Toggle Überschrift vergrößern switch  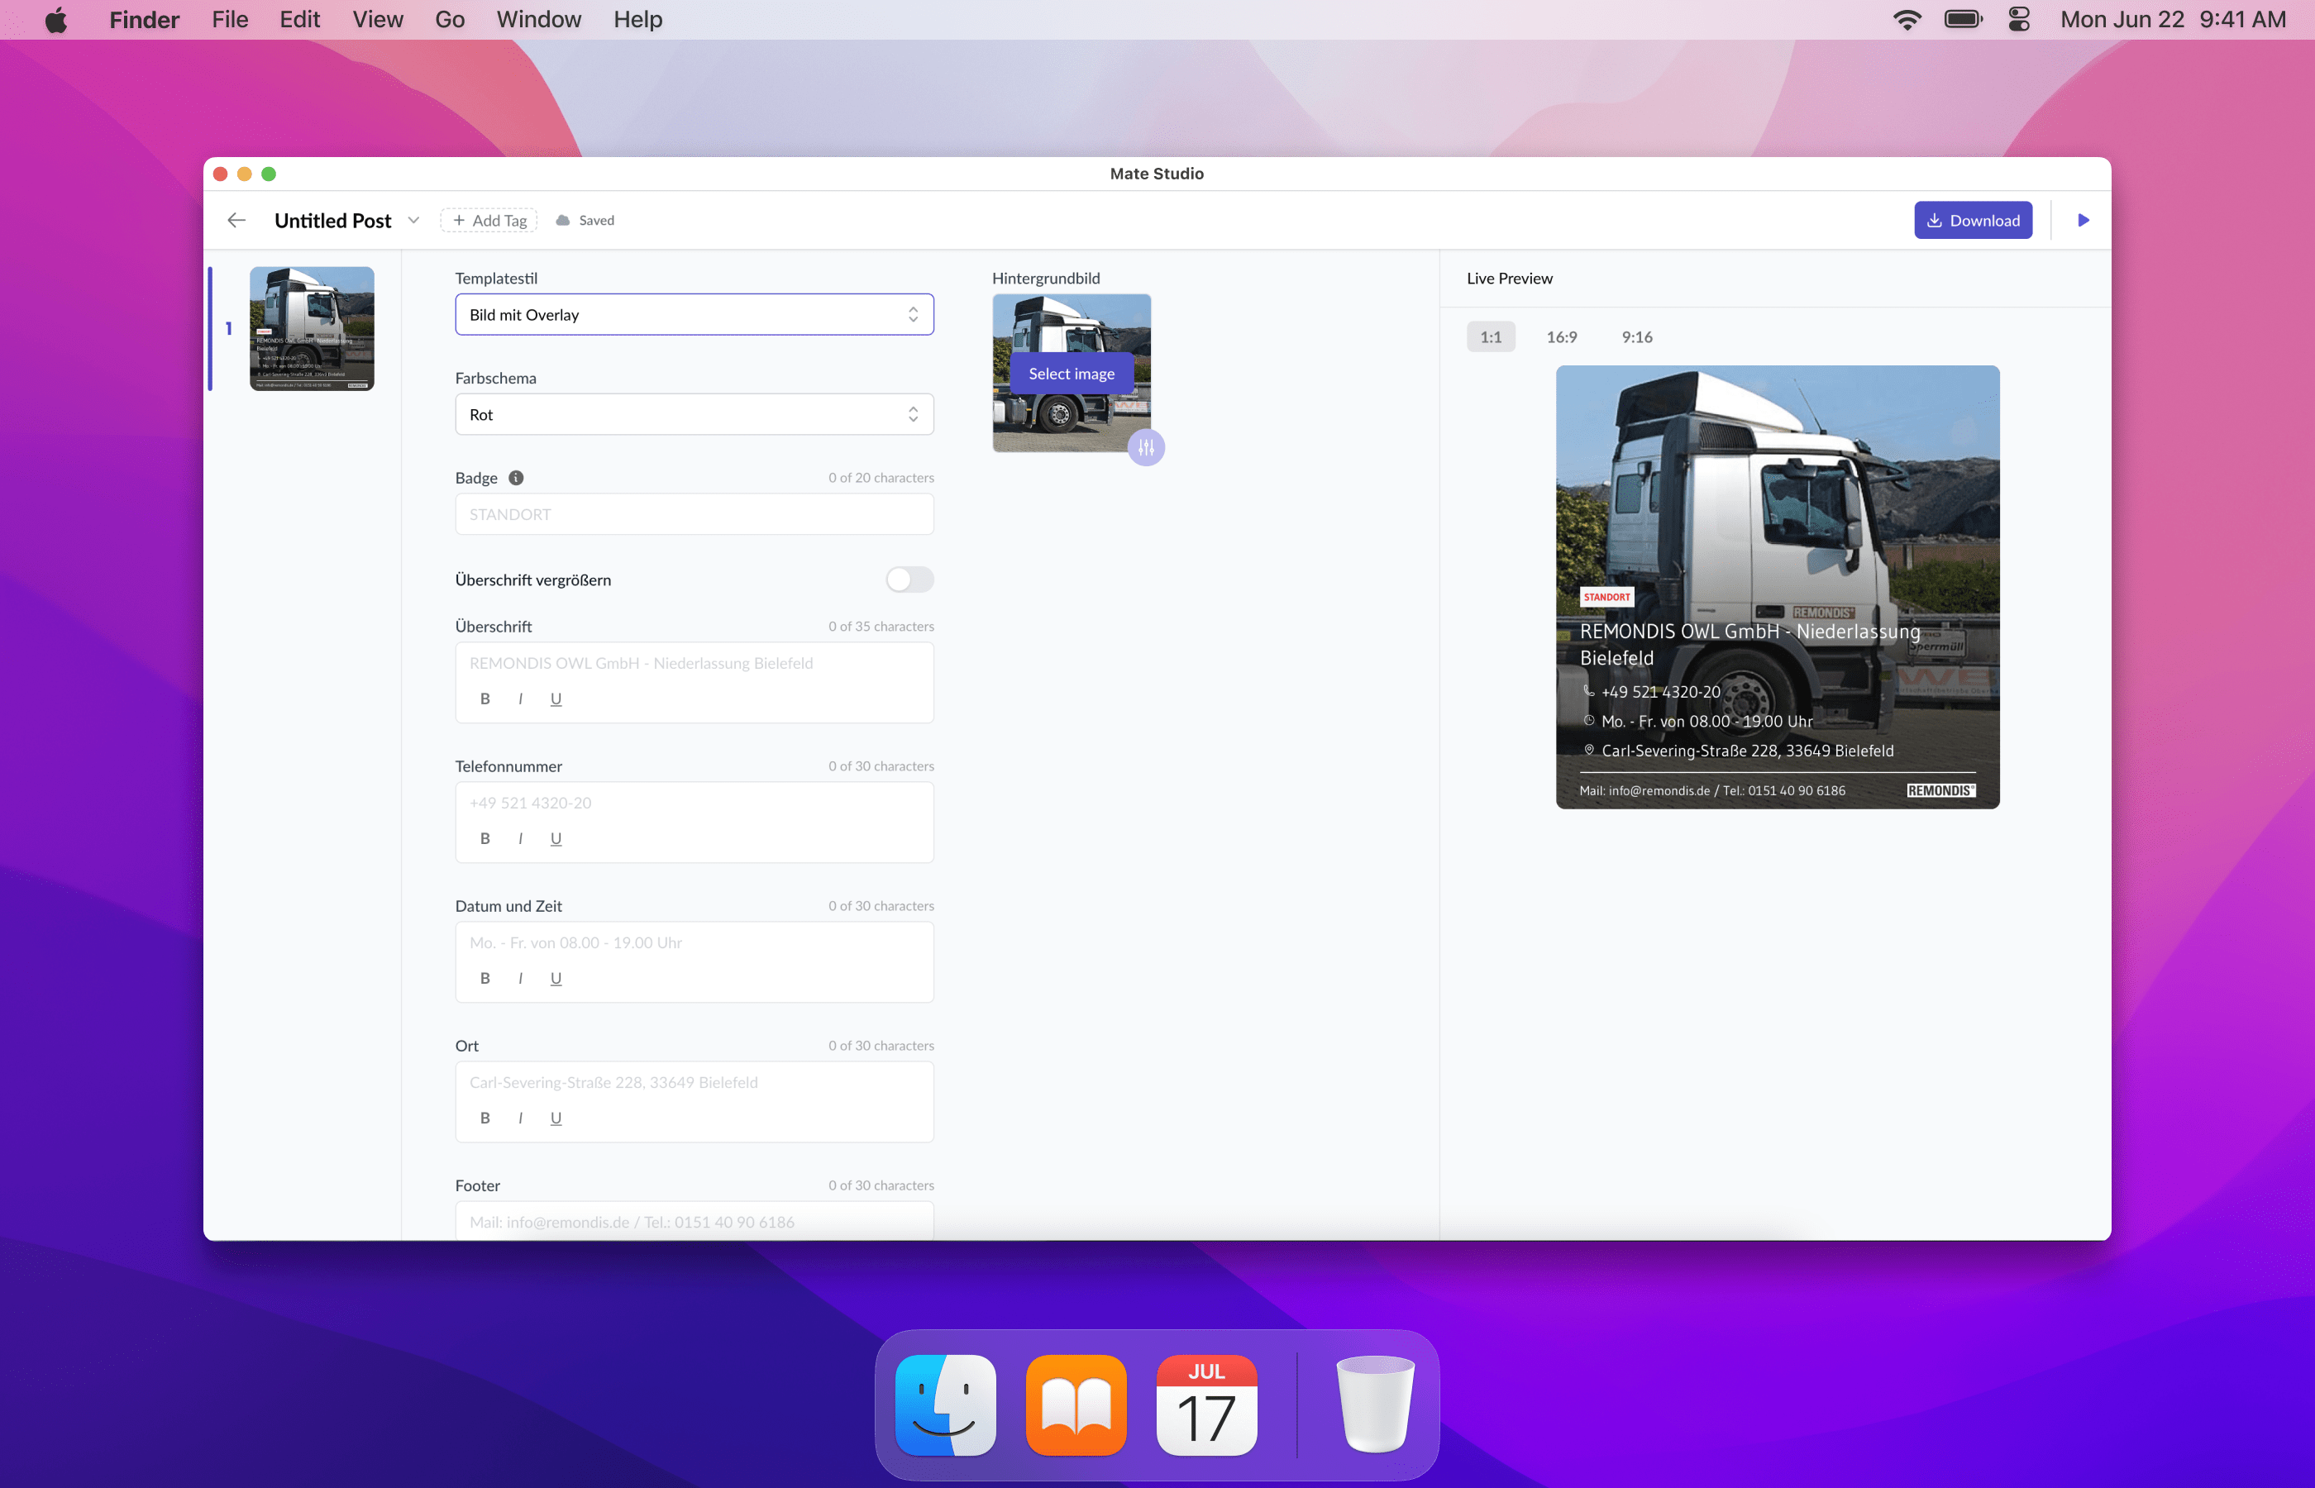(909, 579)
